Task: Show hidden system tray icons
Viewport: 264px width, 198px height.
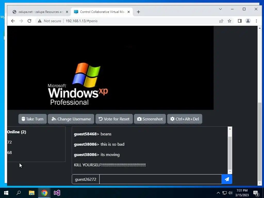Action: [218, 193]
